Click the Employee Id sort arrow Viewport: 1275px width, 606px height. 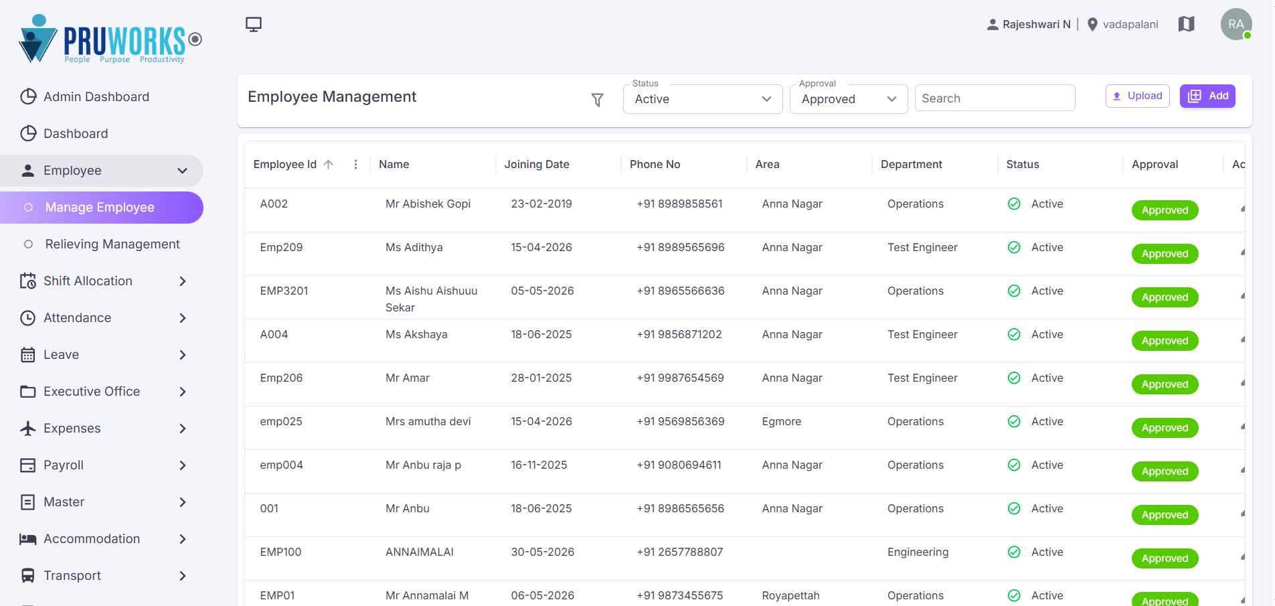329,164
